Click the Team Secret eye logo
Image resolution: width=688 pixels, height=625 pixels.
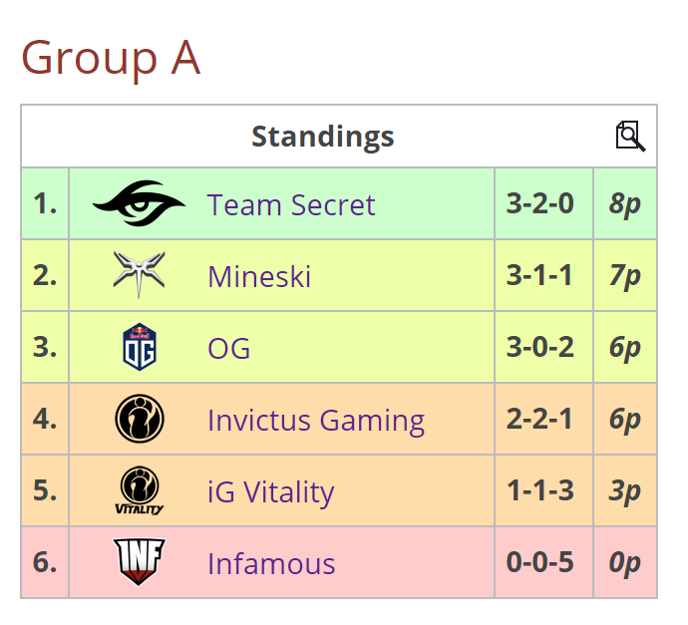point(139,204)
